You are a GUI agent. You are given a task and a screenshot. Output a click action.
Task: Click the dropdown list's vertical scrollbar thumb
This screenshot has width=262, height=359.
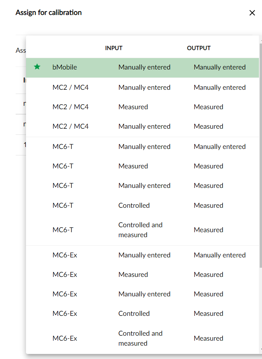point(260,153)
